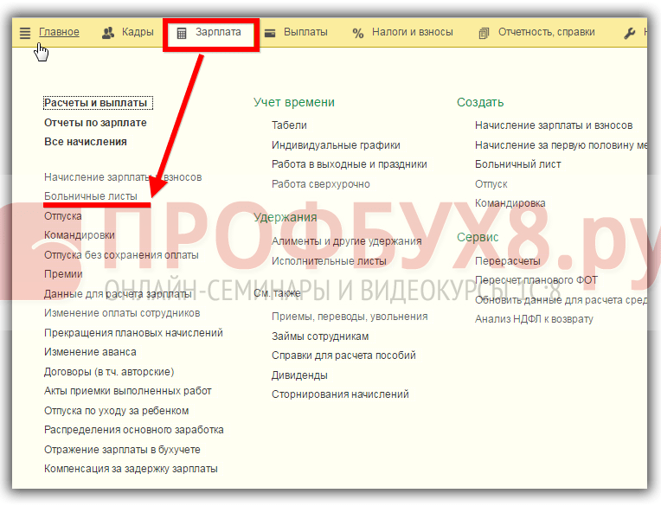Open Командировки list
The width and height of the screenshot is (661, 506).
(80, 235)
